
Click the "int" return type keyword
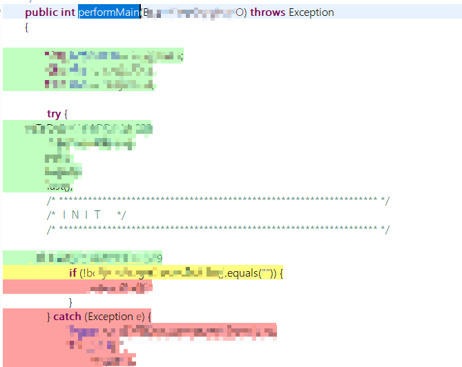(x=68, y=12)
